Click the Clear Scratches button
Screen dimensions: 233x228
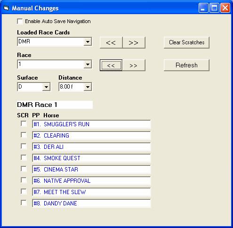click(x=186, y=42)
